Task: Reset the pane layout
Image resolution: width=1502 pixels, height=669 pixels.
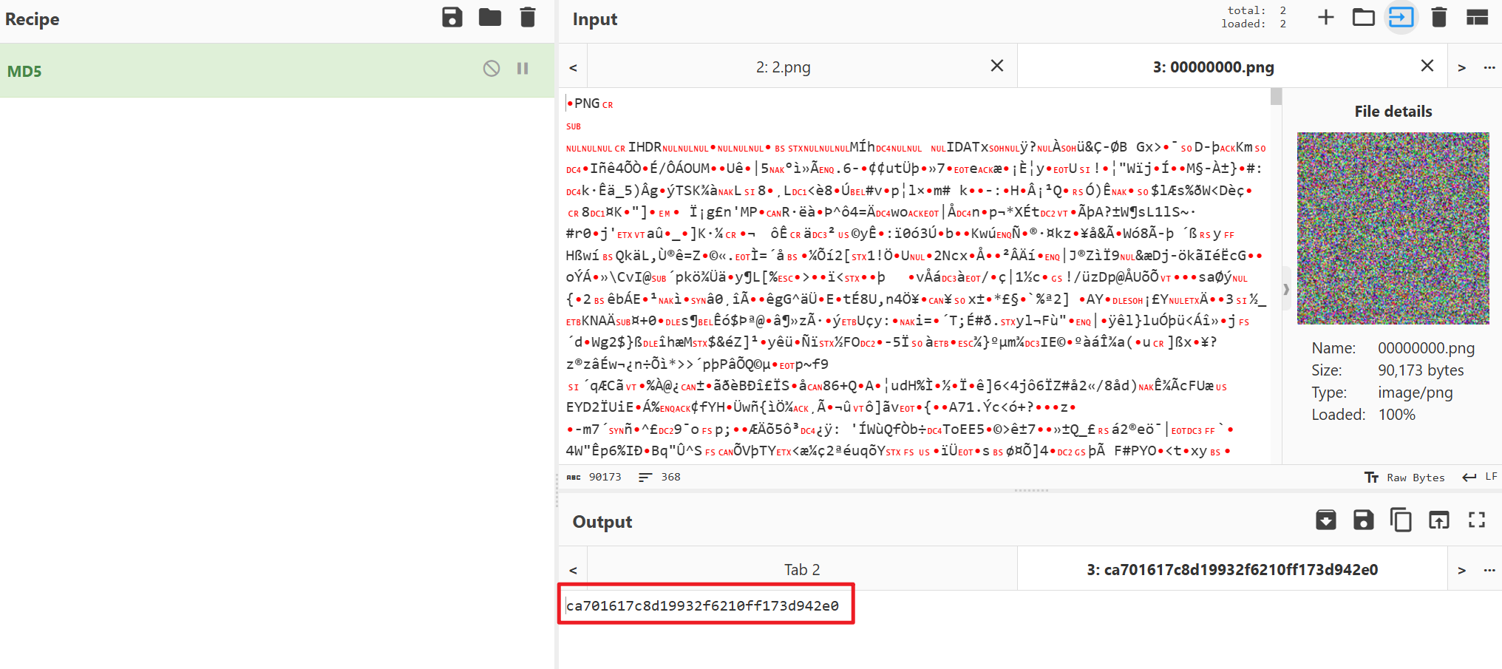Action: pyautogui.click(x=1477, y=18)
